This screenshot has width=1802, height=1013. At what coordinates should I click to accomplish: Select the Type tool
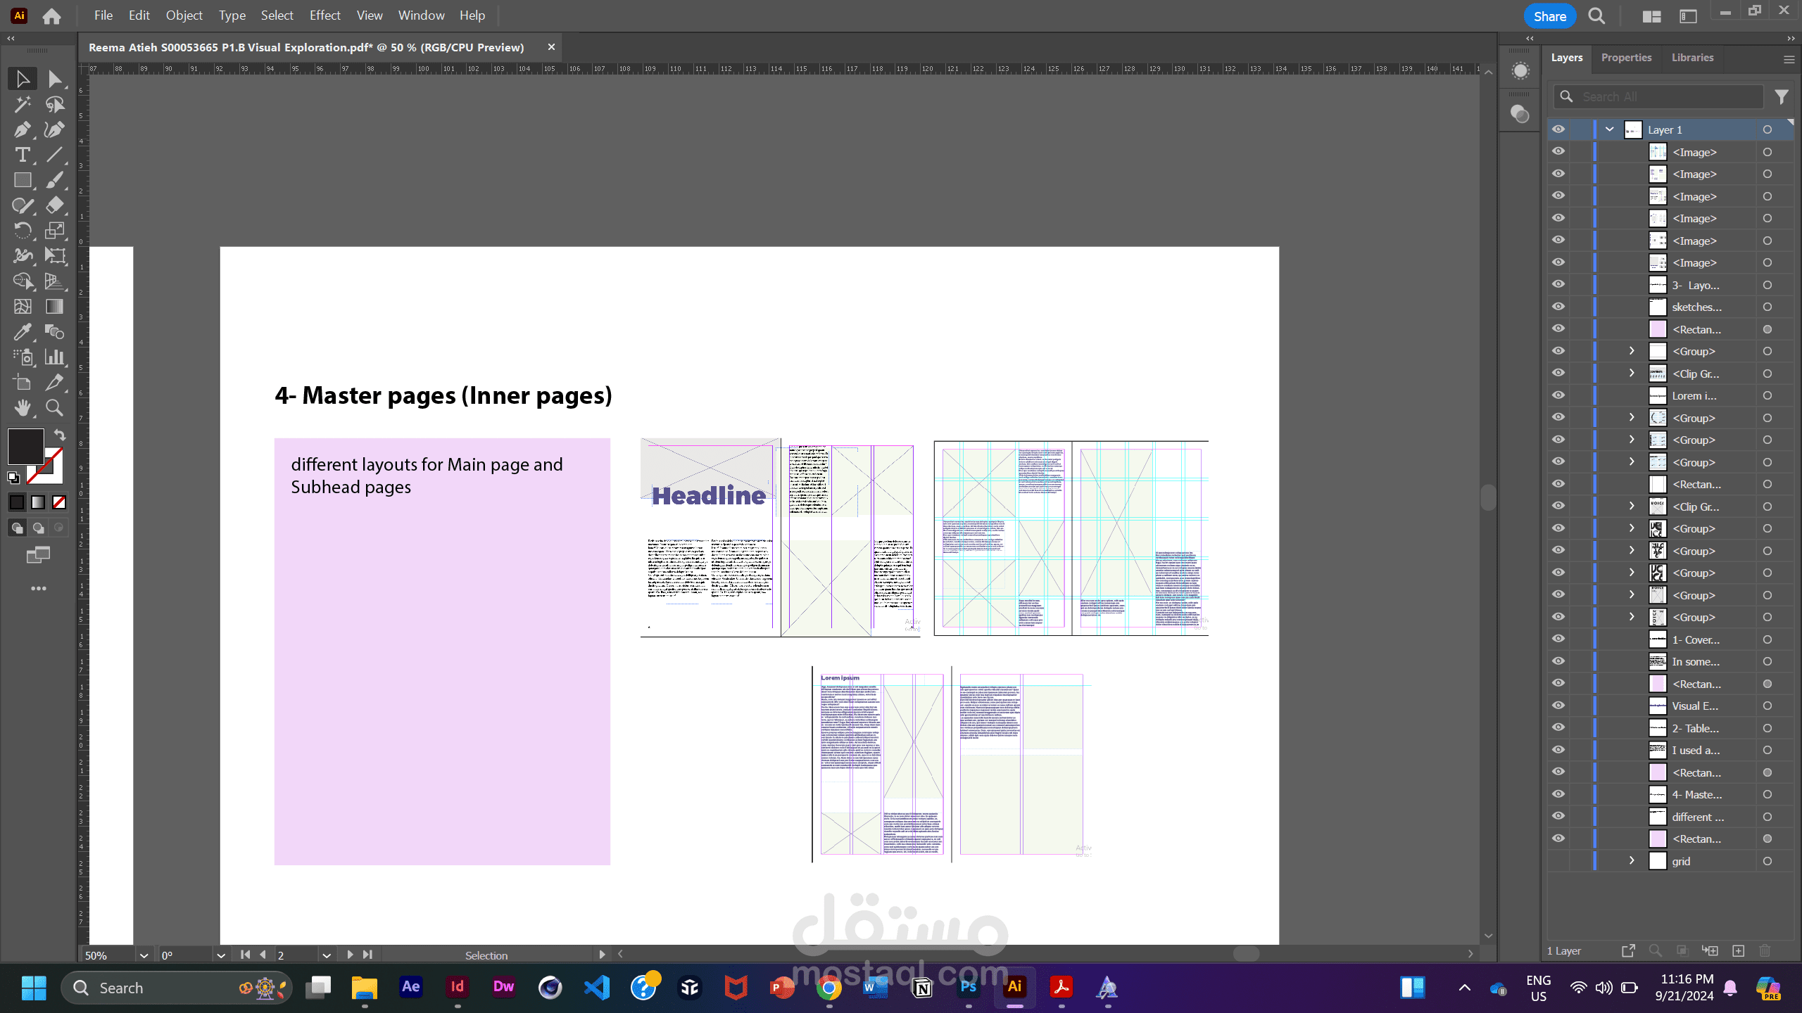pyautogui.click(x=22, y=155)
